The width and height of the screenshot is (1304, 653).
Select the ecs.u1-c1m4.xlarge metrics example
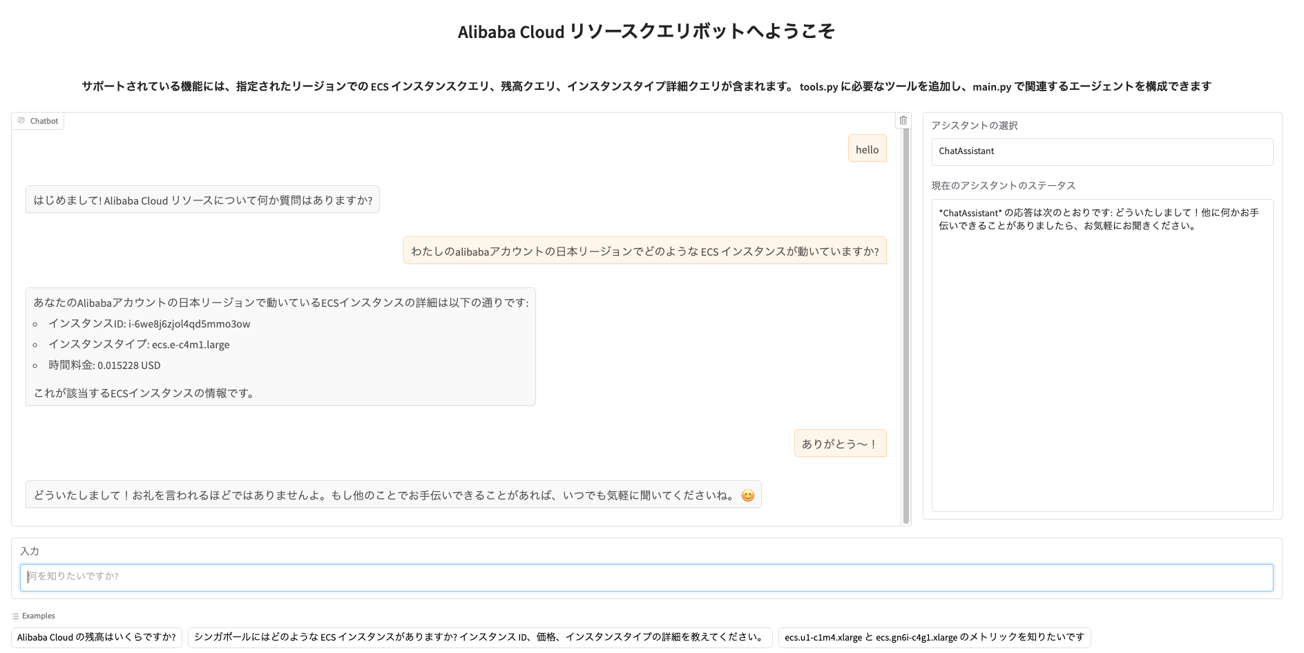click(x=934, y=637)
